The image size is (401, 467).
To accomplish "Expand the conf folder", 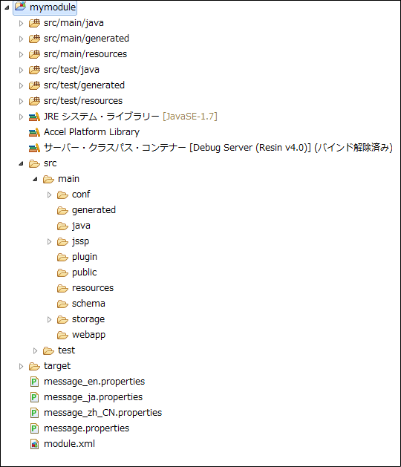I will (49, 195).
